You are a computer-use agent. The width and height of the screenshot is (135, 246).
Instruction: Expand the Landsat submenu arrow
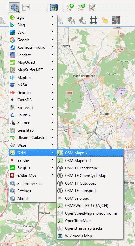pyautogui.click(x=52, y=55)
